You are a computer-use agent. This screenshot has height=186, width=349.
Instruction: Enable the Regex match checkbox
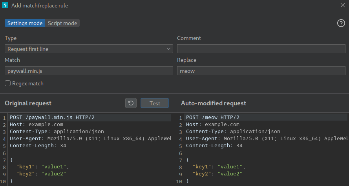[x=7, y=83]
